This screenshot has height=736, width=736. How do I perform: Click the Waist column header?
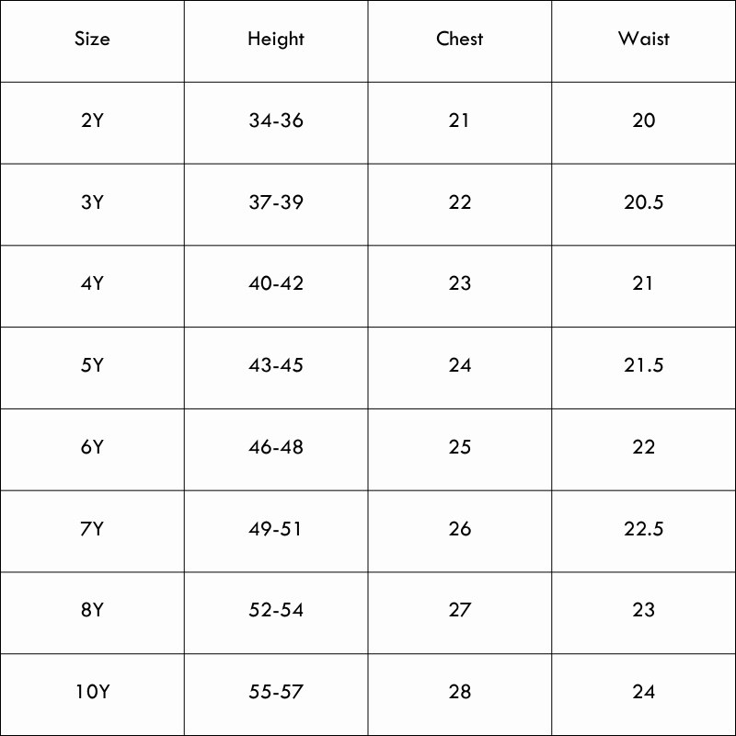pos(644,40)
